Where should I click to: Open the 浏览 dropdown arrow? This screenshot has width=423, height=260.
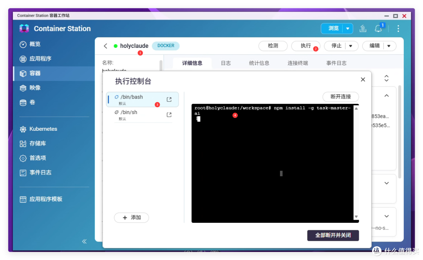[x=348, y=28]
